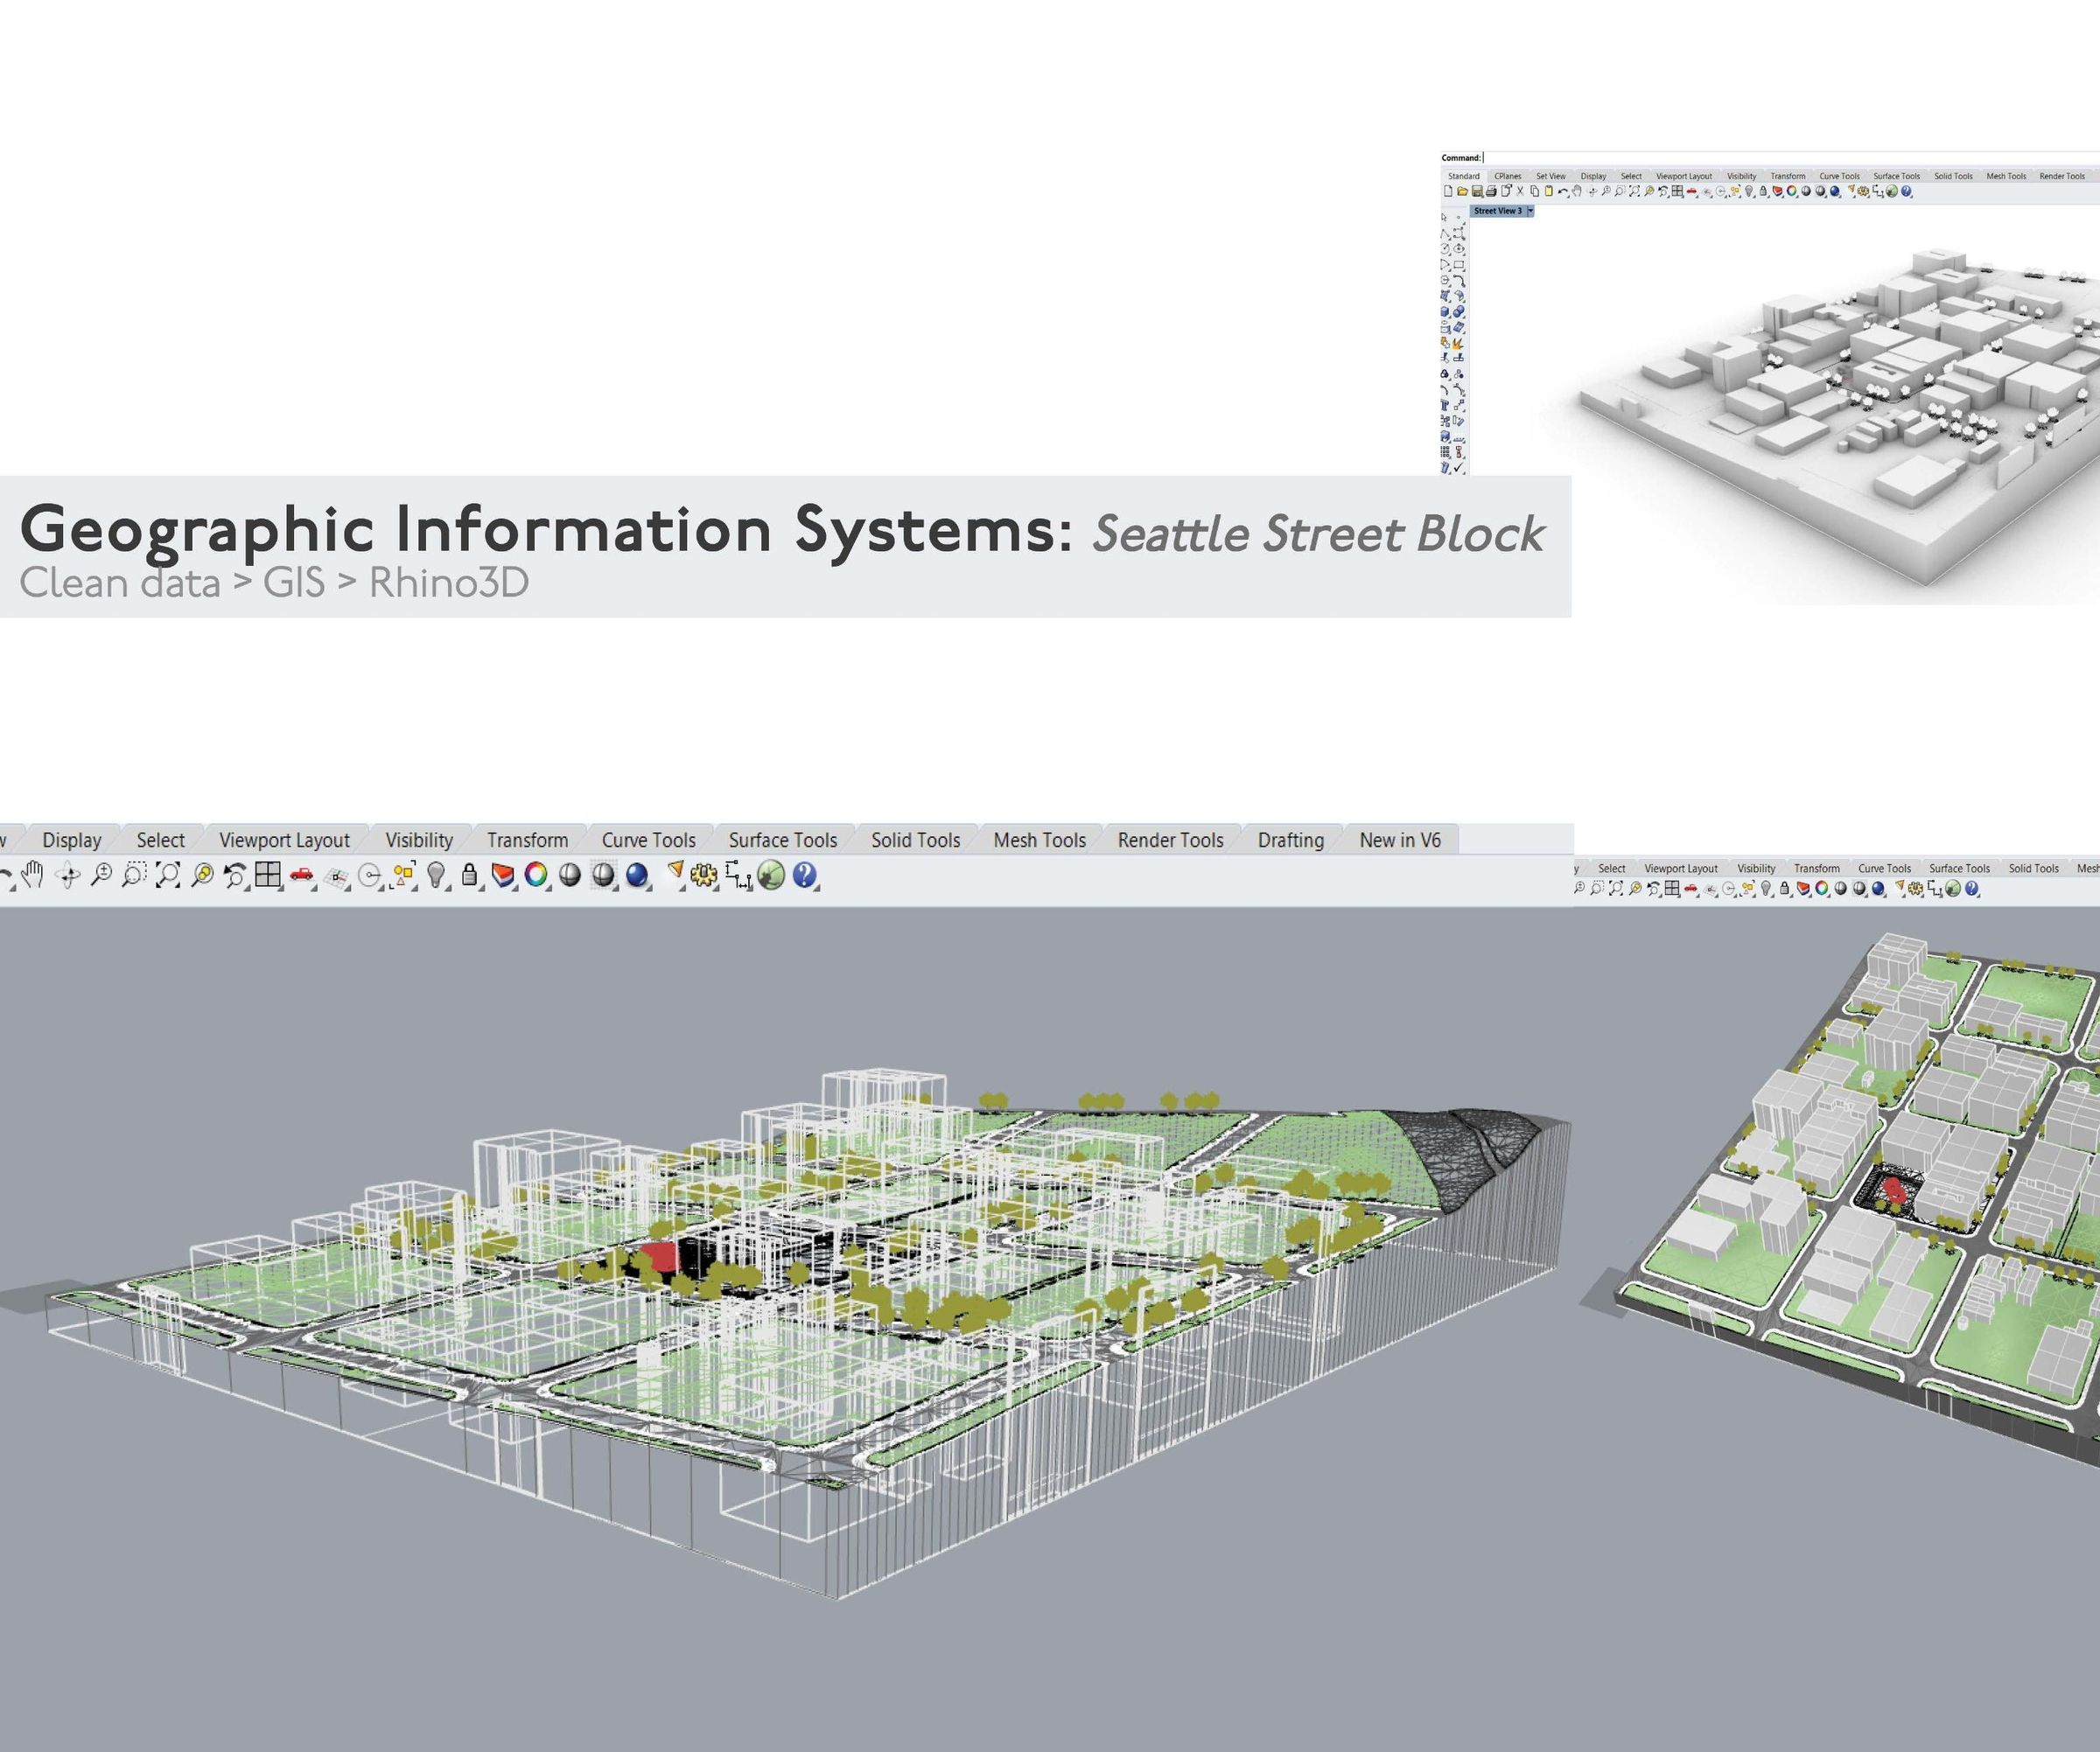Open Surface Tools tab in the green-model window

tap(1959, 869)
